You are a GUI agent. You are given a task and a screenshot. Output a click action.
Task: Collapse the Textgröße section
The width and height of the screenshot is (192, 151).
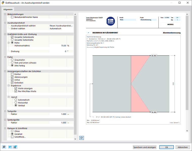pos(5,111)
